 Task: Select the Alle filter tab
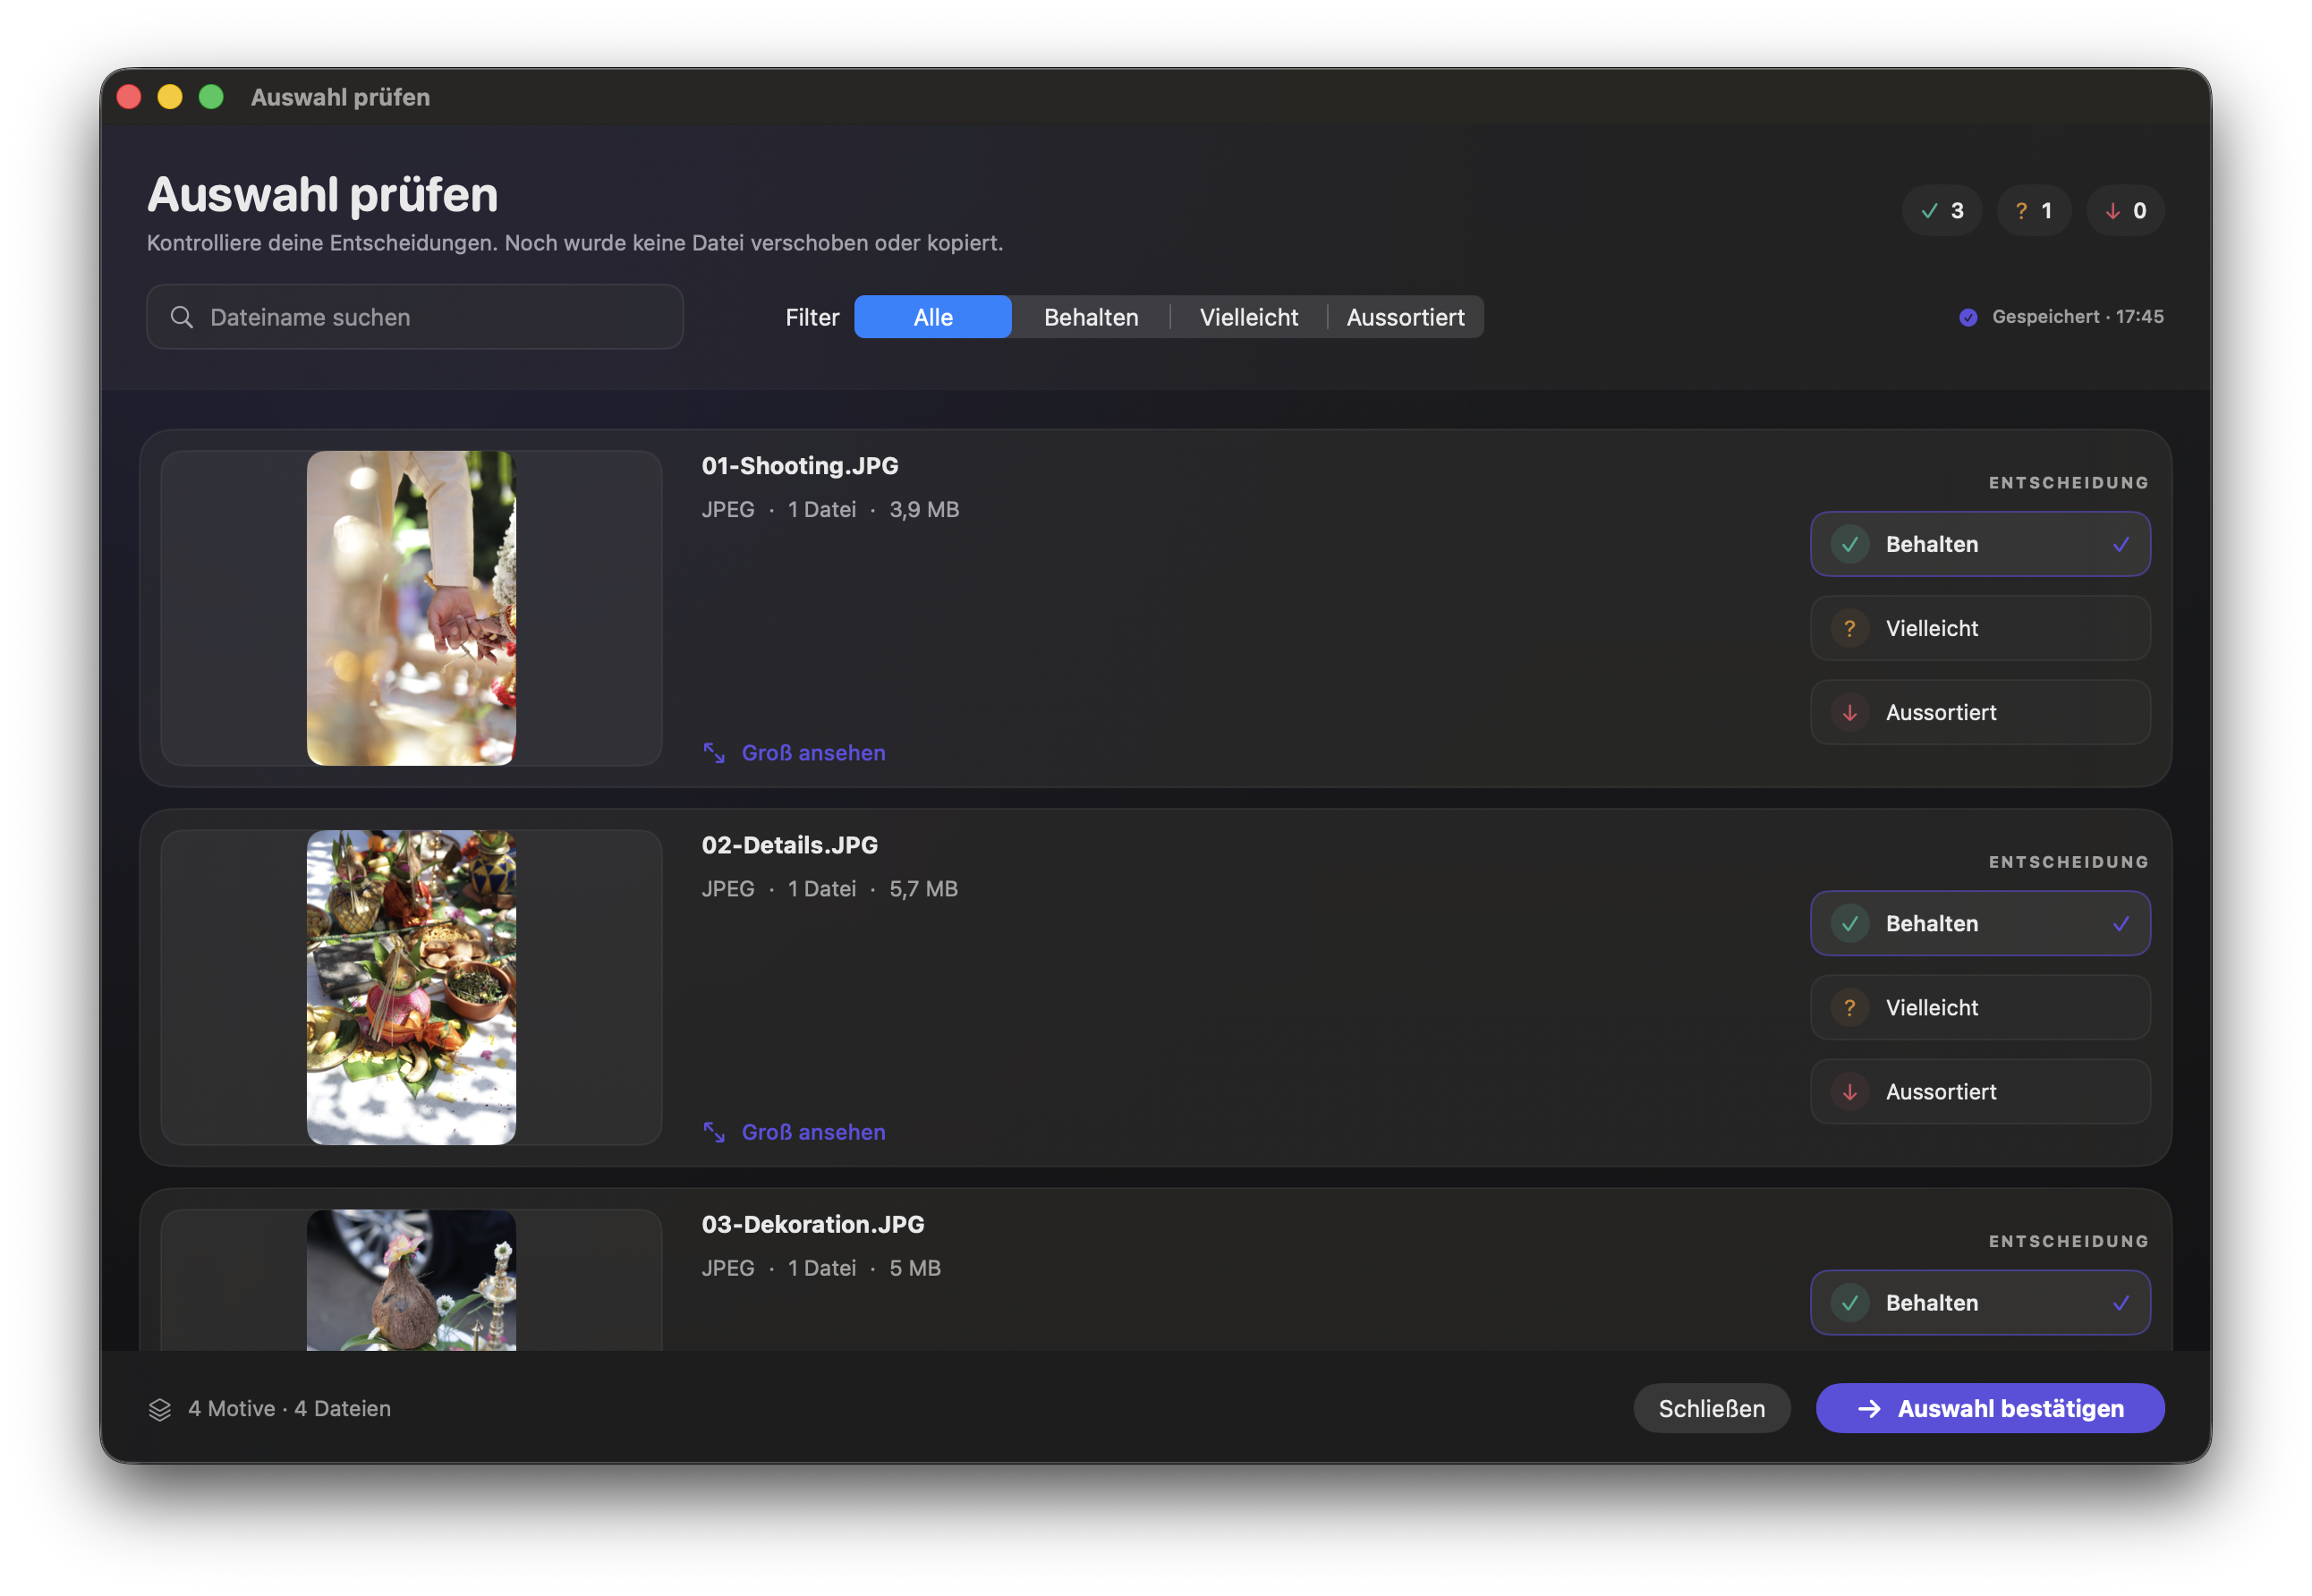click(933, 317)
